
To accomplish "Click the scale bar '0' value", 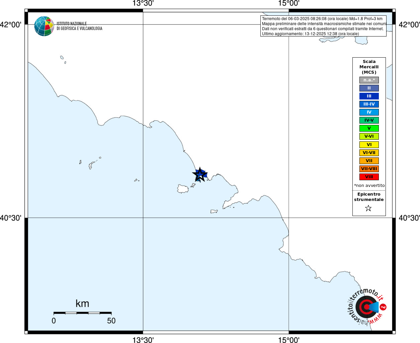I will pyautogui.click(x=54, y=321).
